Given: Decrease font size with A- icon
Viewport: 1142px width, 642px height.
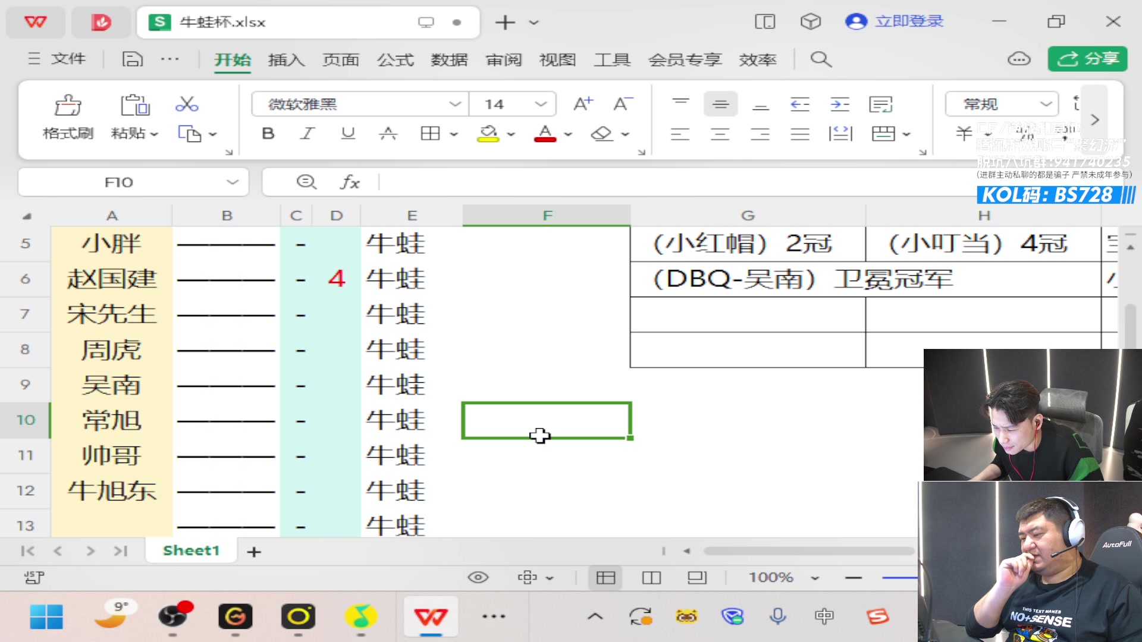Looking at the screenshot, I should click(x=623, y=104).
